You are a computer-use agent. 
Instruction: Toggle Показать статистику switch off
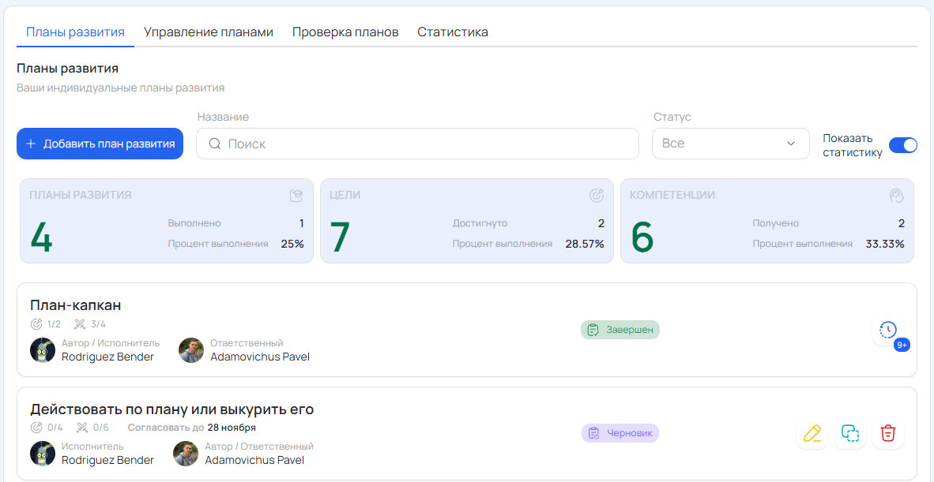pos(902,145)
